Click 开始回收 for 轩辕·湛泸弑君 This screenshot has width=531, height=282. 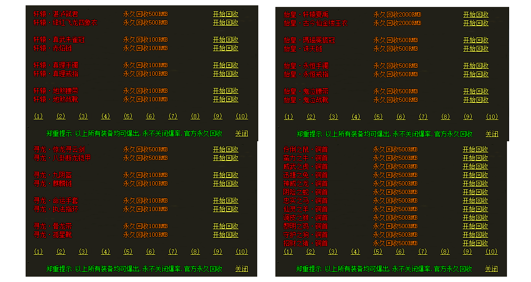pos(225,14)
